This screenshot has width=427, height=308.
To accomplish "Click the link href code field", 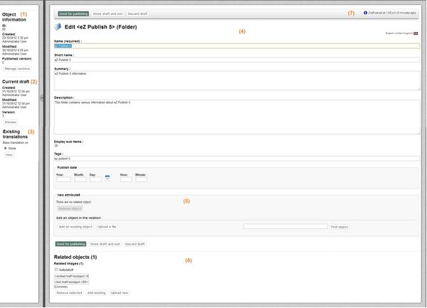I will (72, 282).
